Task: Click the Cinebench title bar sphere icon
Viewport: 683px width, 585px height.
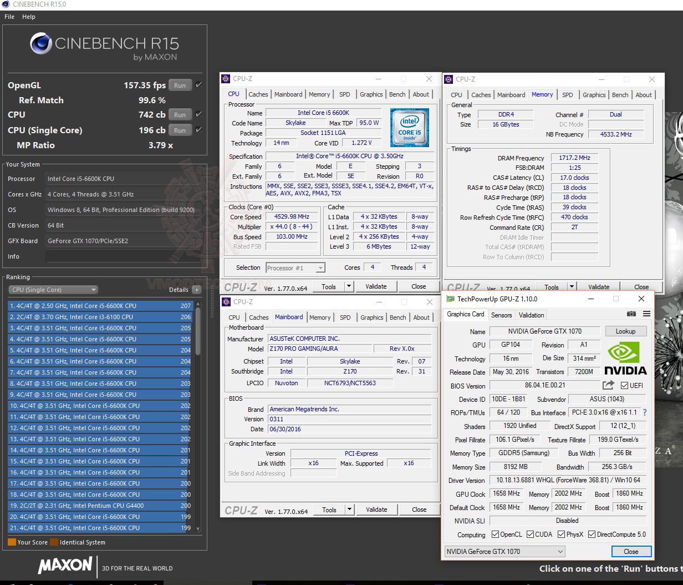Action: pos(6,4)
